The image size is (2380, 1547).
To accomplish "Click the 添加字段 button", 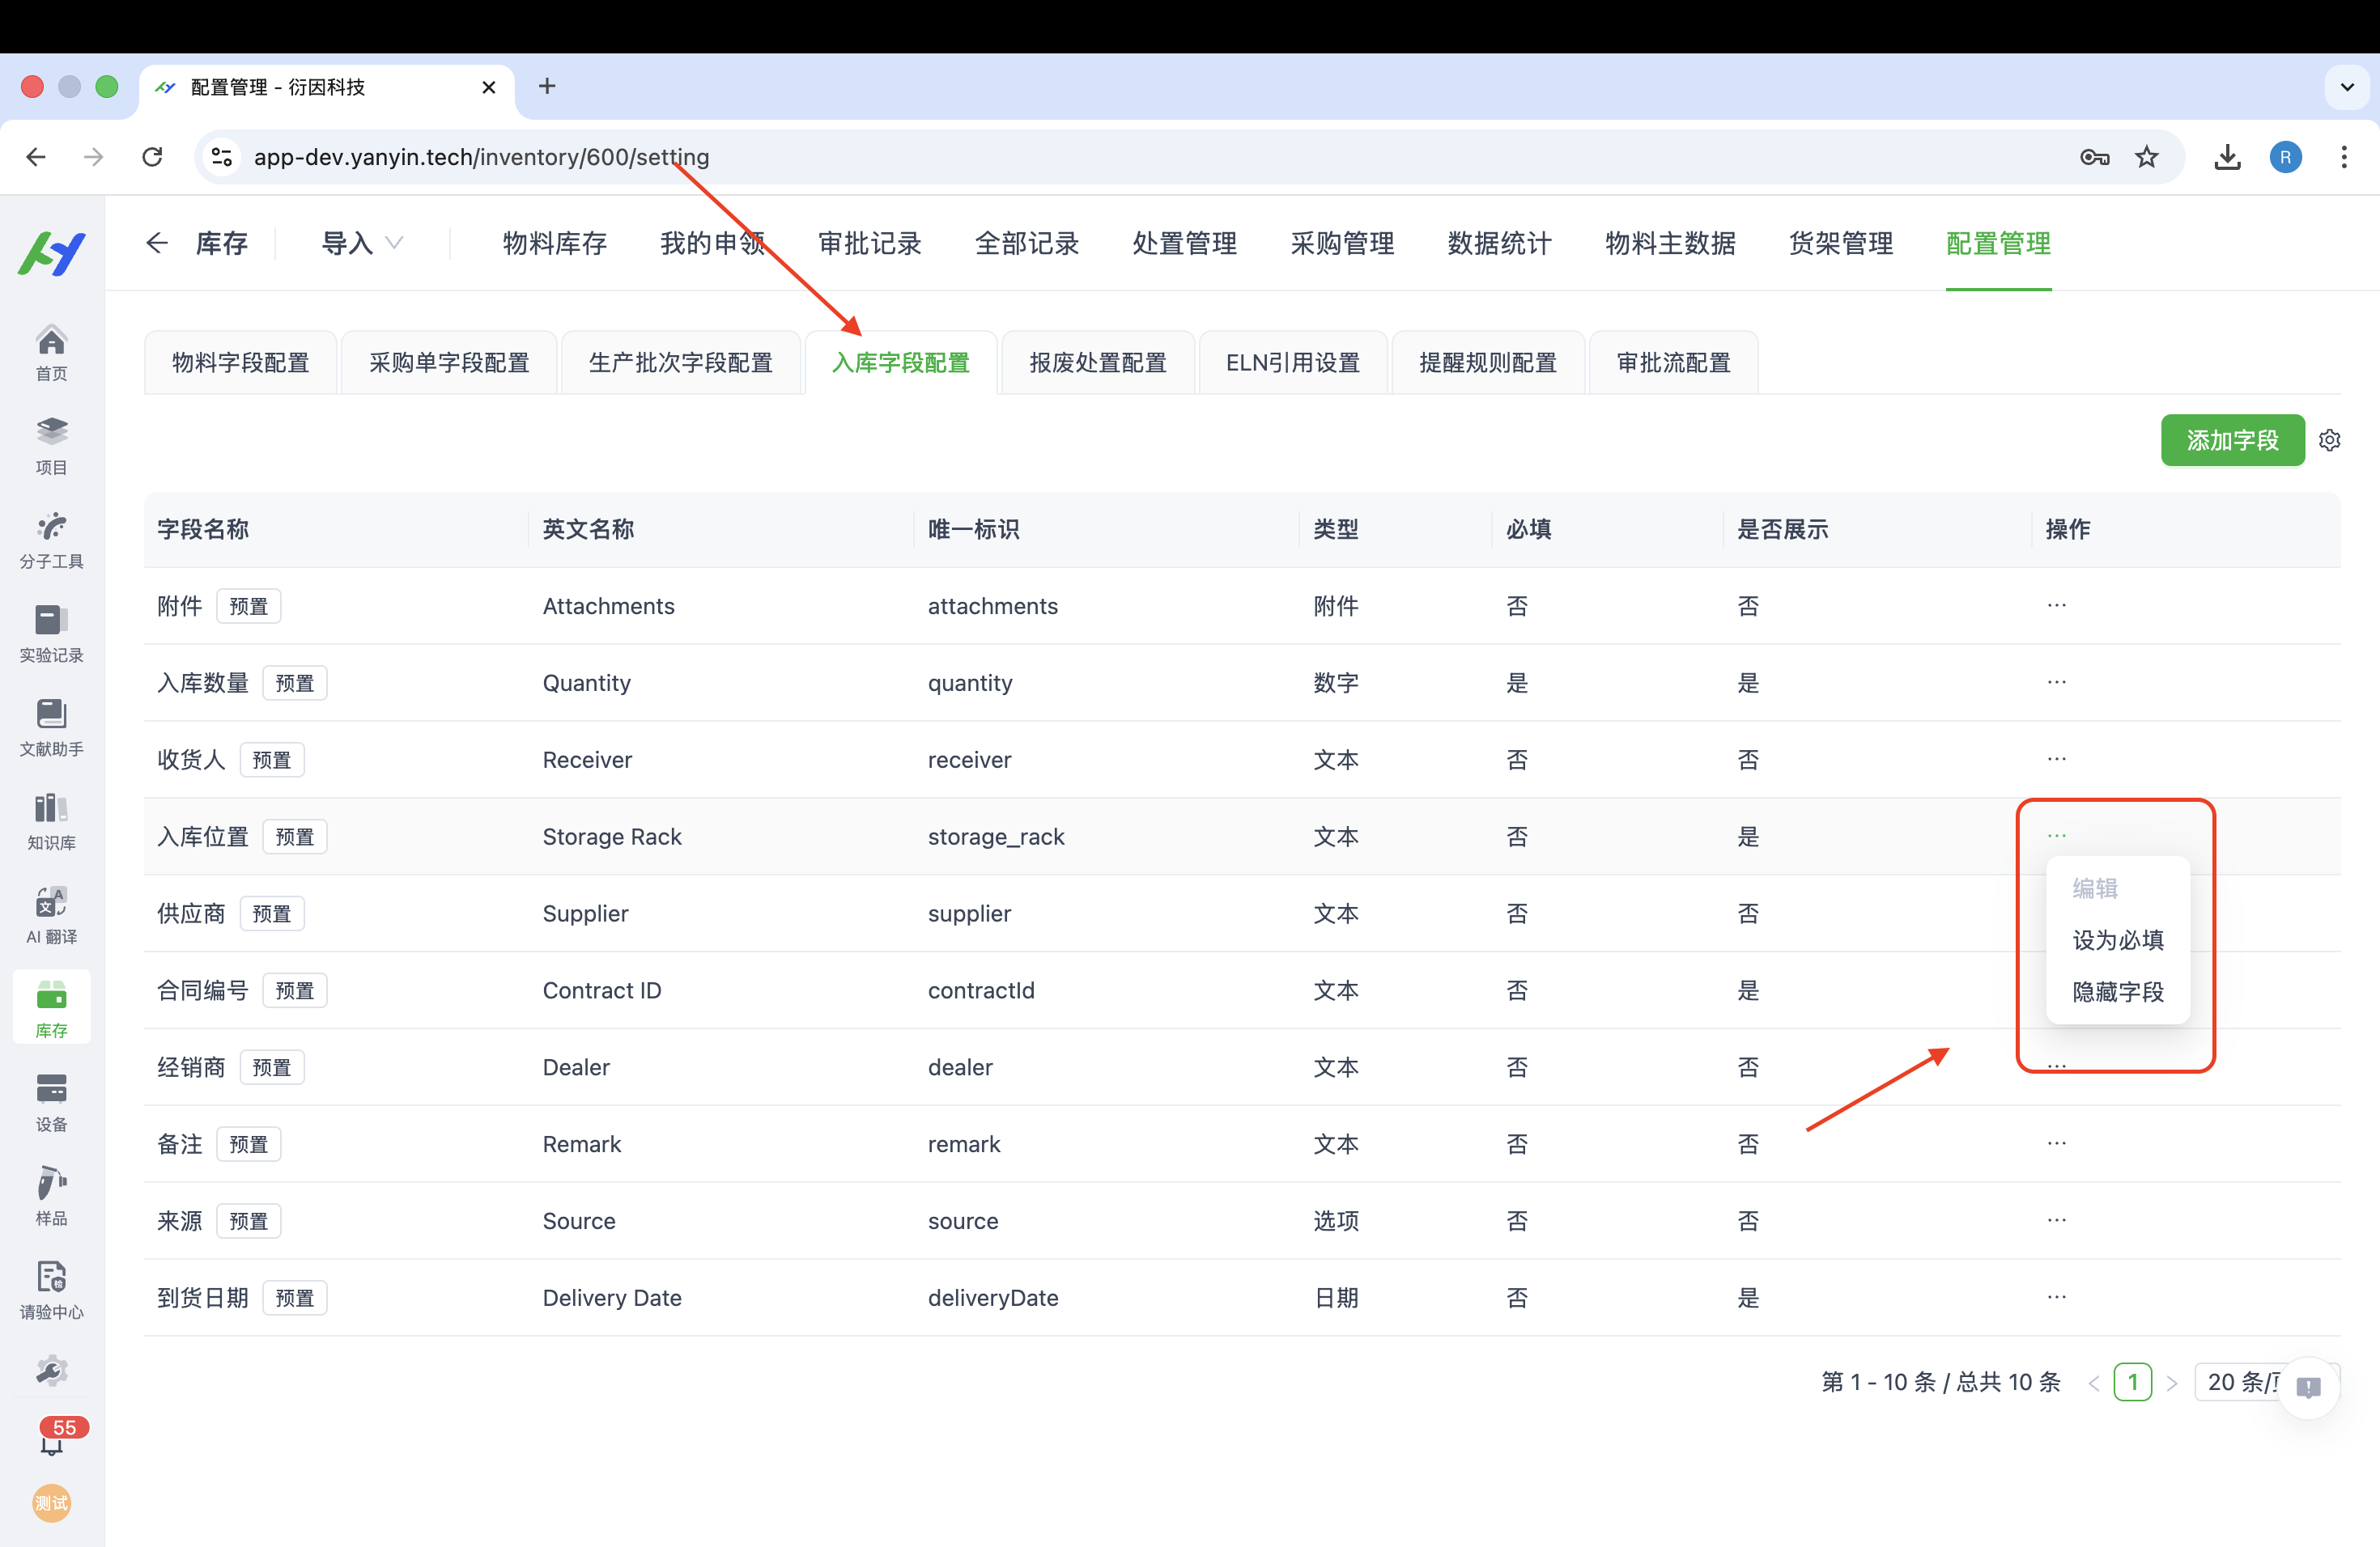I will pos(2233,439).
